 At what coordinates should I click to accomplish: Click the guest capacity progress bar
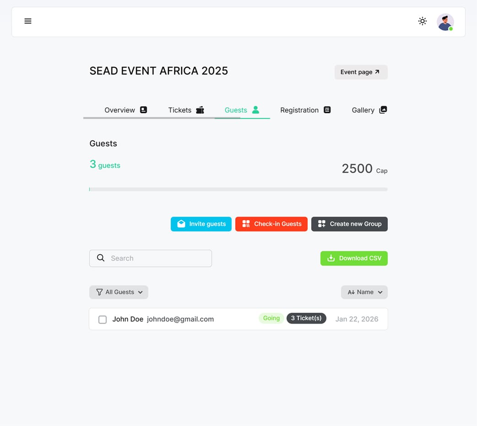[238, 189]
